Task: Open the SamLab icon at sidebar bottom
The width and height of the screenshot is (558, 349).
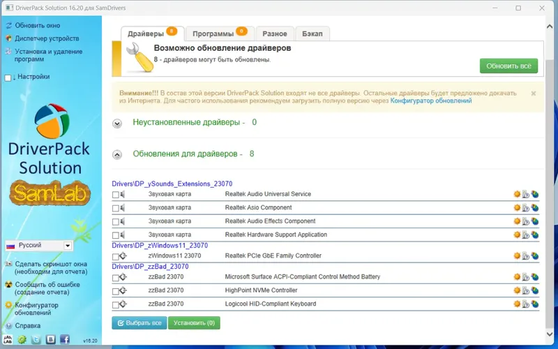Action: 8,339
